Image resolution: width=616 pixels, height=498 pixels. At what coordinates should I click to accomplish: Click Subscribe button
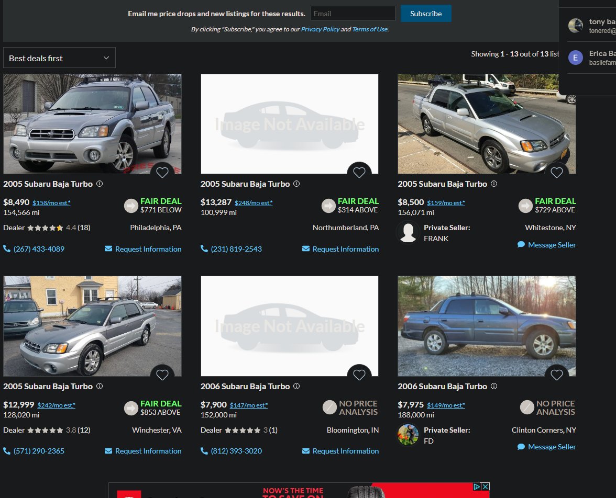click(426, 14)
